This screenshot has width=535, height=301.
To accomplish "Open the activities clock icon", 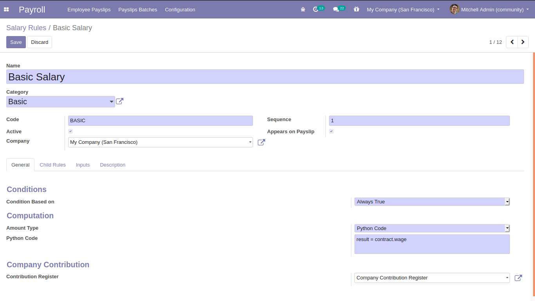I will coord(316,9).
